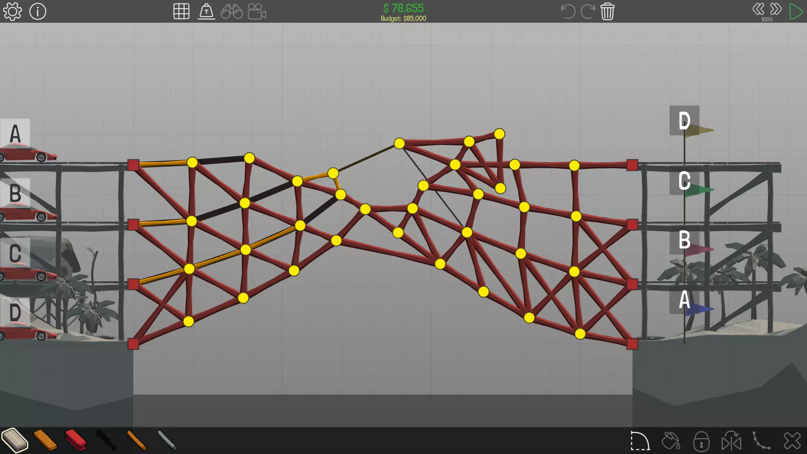807x454 pixels.
Task: Start simulation with the green play button
Action: [x=796, y=11]
